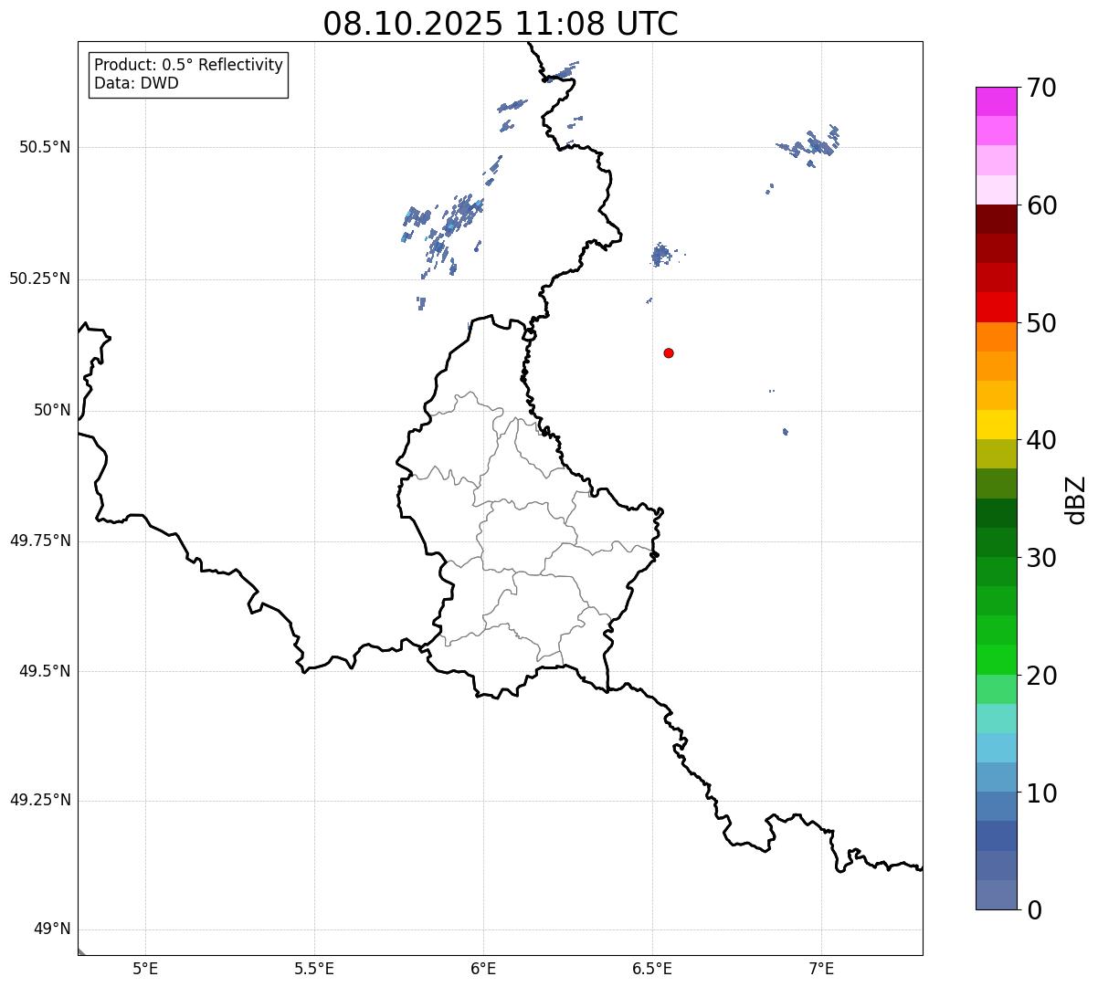Click the colorbar tick label 20
Viewport: 1098px width, 987px height.
(1040, 676)
